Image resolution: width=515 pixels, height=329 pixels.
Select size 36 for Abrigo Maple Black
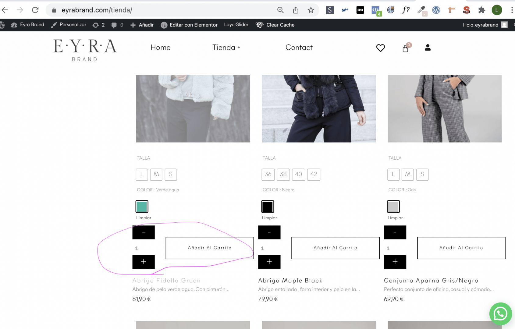(x=268, y=175)
